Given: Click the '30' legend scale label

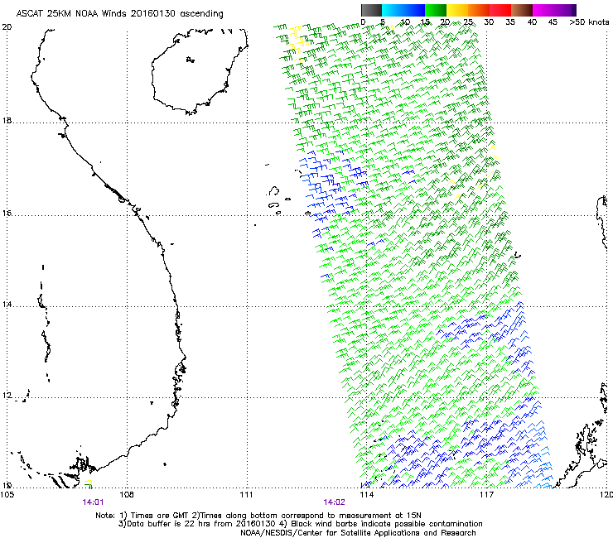Looking at the screenshot, I should click(x=489, y=22).
